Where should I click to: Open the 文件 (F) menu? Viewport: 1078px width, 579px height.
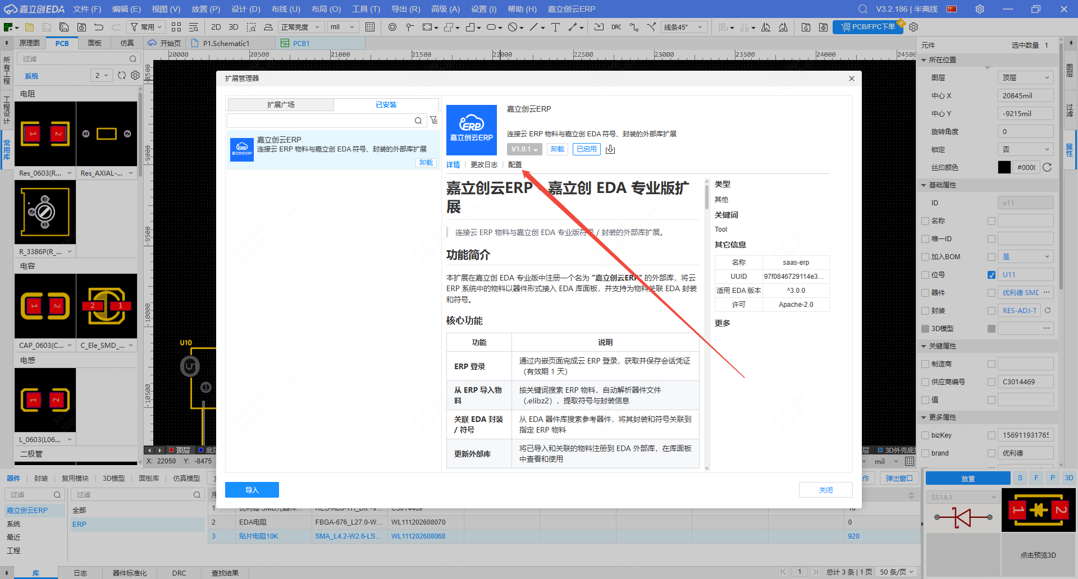point(87,9)
